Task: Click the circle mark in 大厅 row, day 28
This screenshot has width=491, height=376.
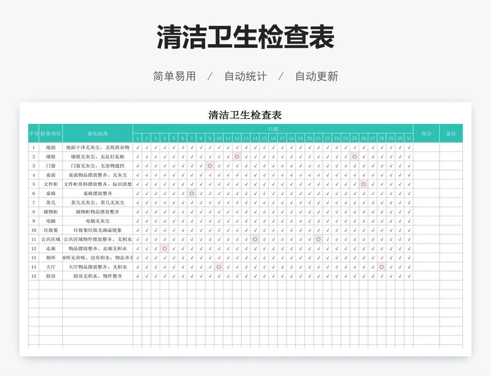Action: (x=381, y=267)
